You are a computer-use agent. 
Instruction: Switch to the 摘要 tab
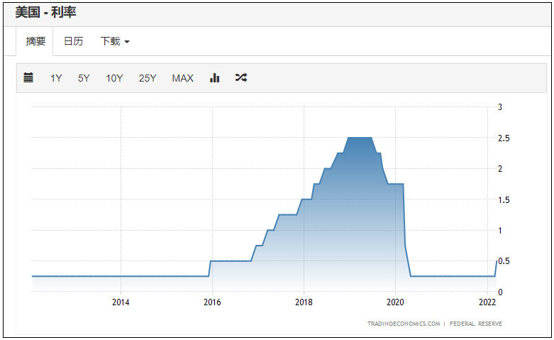click(35, 41)
